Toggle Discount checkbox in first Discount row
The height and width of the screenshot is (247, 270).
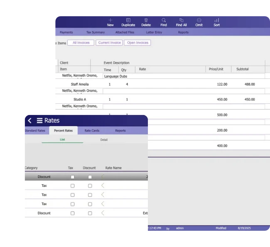(90, 177)
